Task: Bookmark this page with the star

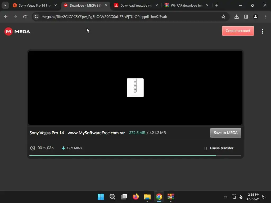Action: tap(223, 17)
